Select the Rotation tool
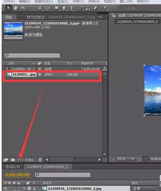The height and width of the screenshot is (191, 161). coord(33,8)
